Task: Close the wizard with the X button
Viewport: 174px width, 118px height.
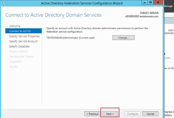Action: [x=158, y=2]
